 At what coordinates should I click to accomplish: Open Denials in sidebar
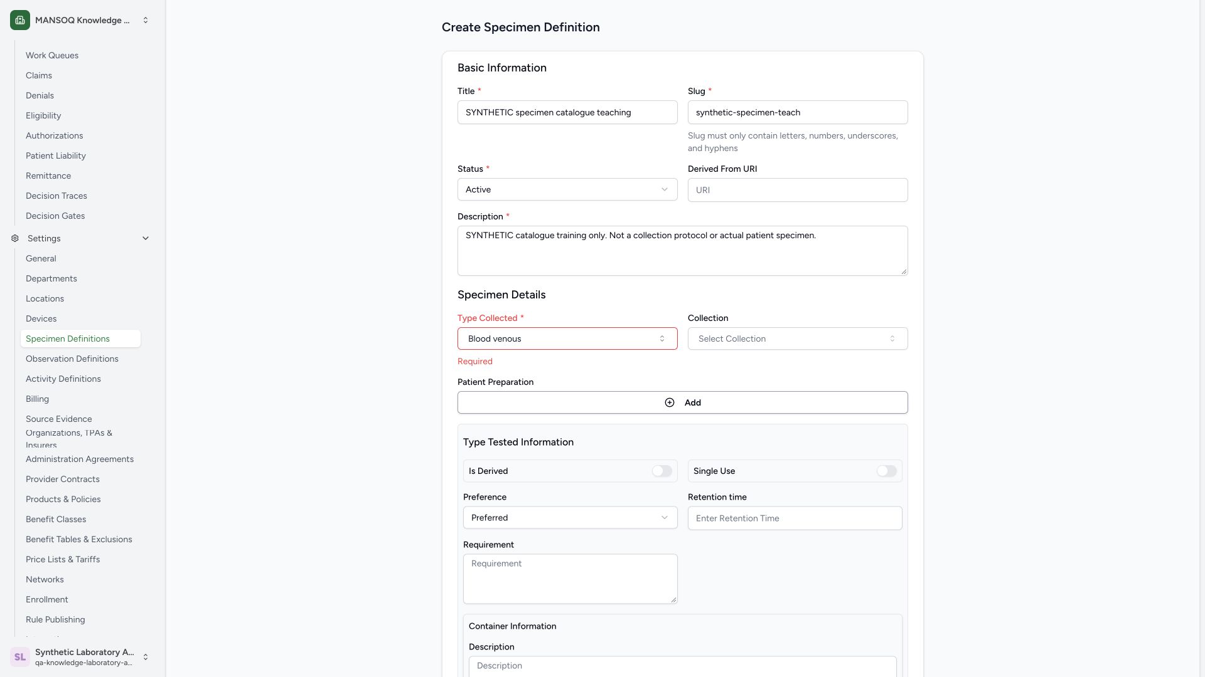pyautogui.click(x=40, y=95)
